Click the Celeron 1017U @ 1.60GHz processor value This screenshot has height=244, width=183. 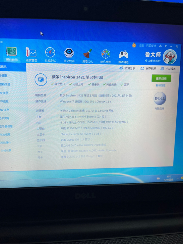tap(87, 111)
